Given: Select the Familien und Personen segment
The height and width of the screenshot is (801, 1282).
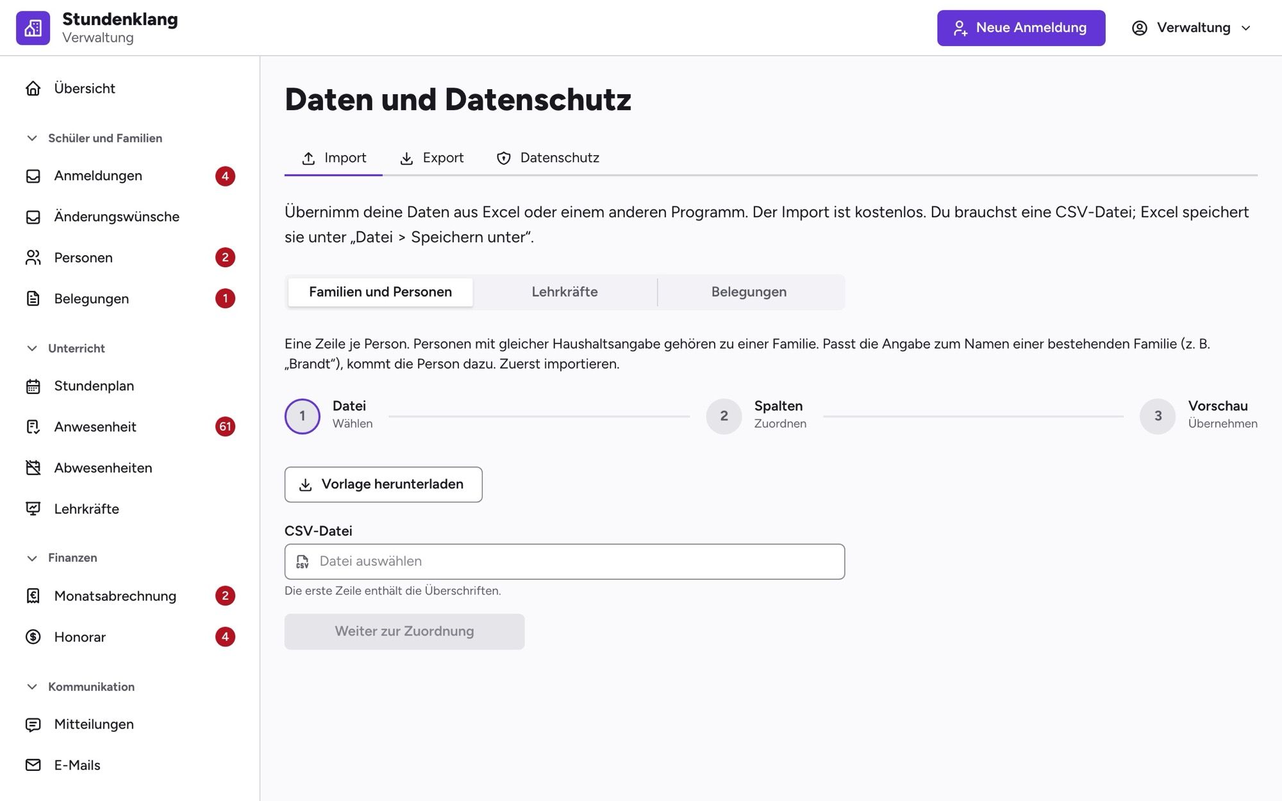Looking at the screenshot, I should click(x=380, y=292).
